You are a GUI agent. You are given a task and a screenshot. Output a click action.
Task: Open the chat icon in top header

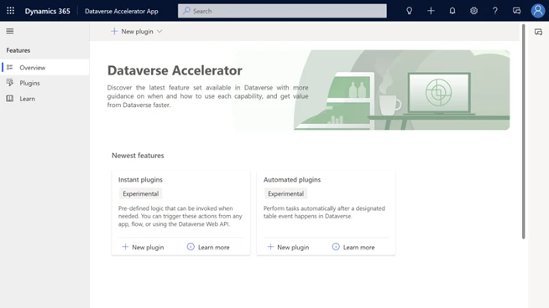(516, 11)
